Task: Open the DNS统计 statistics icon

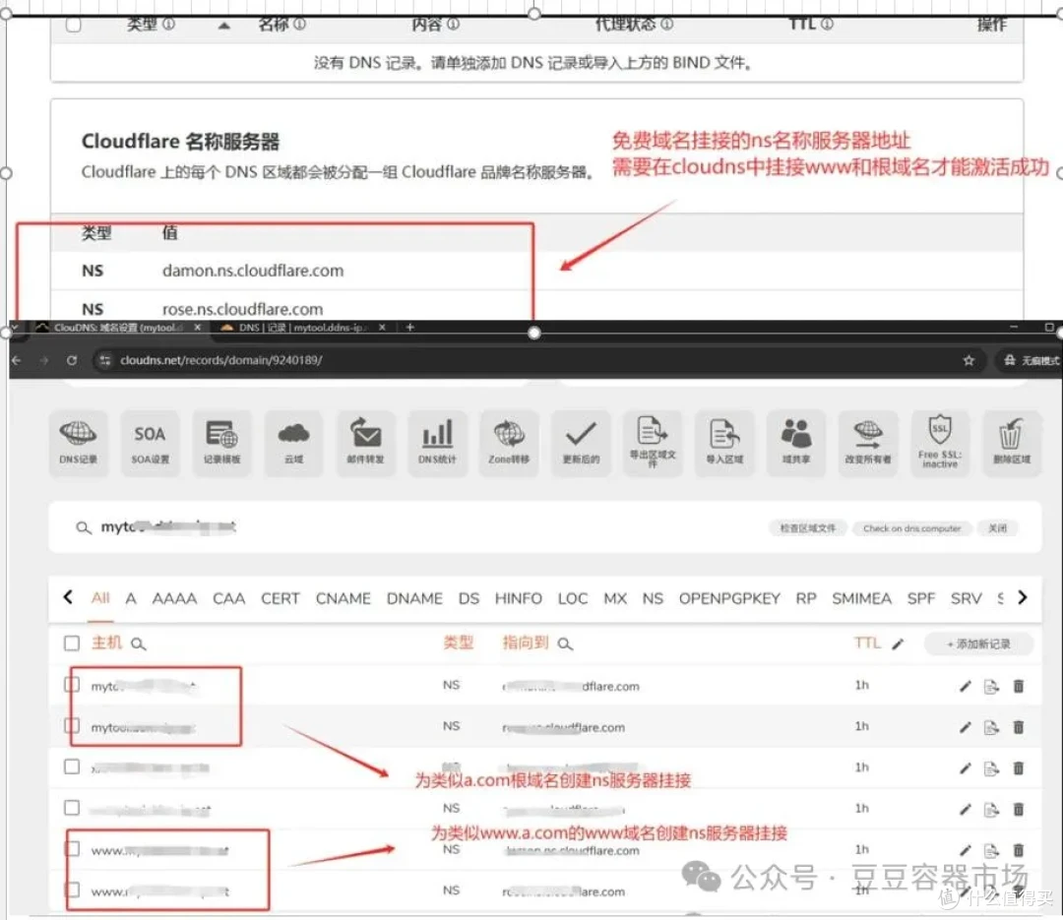Action: point(437,443)
